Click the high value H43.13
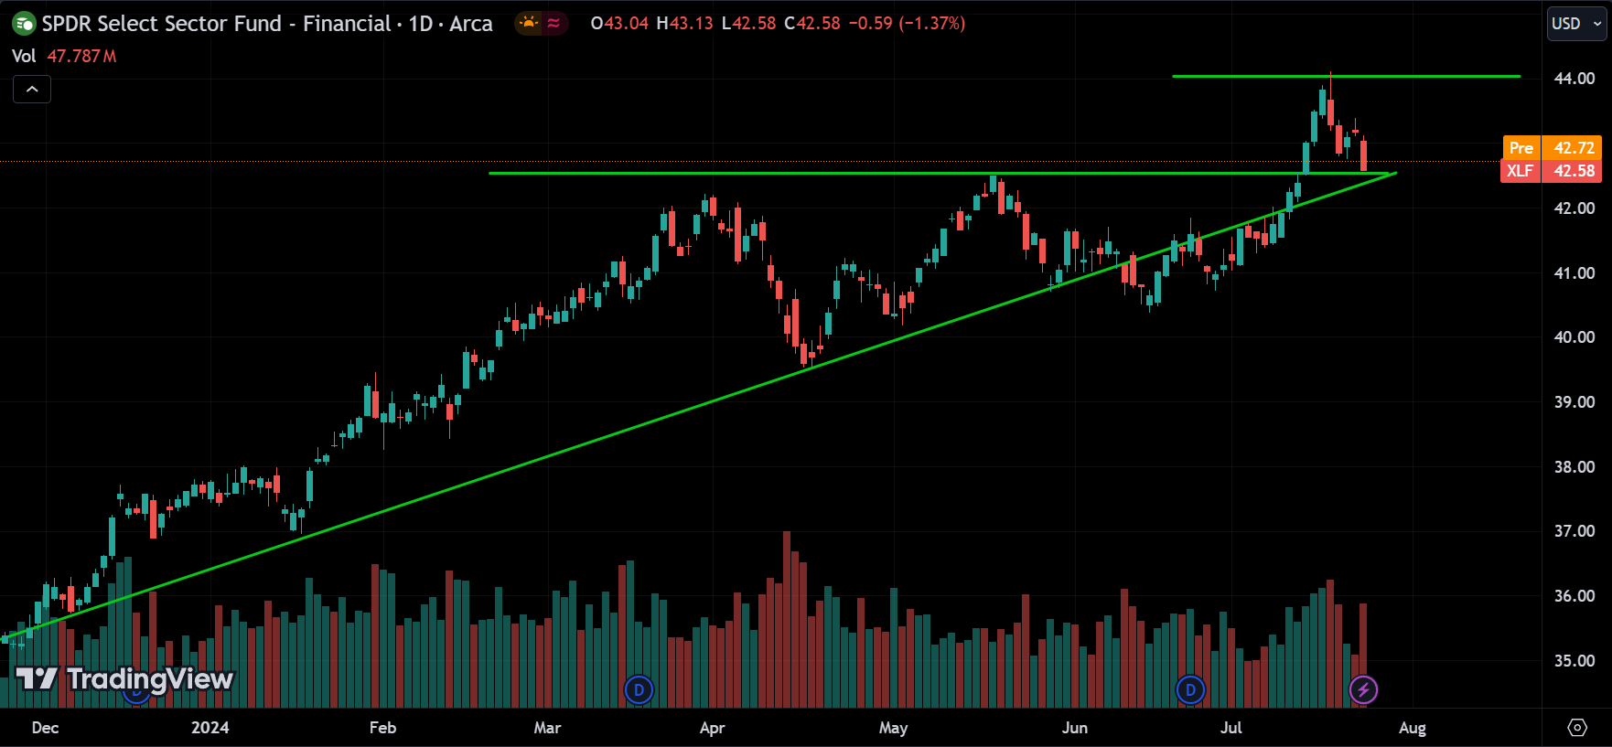This screenshot has height=747, width=1612. [x=684, y=24]
